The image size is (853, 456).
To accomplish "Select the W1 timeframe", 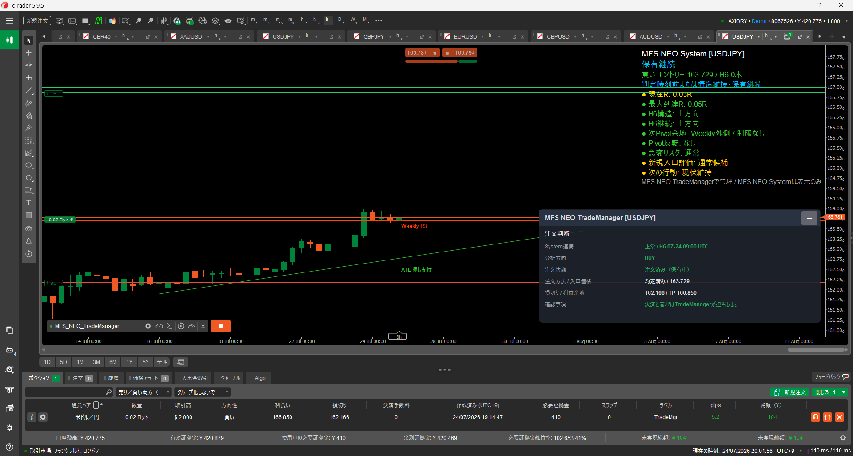I will [x=353, y=20].
